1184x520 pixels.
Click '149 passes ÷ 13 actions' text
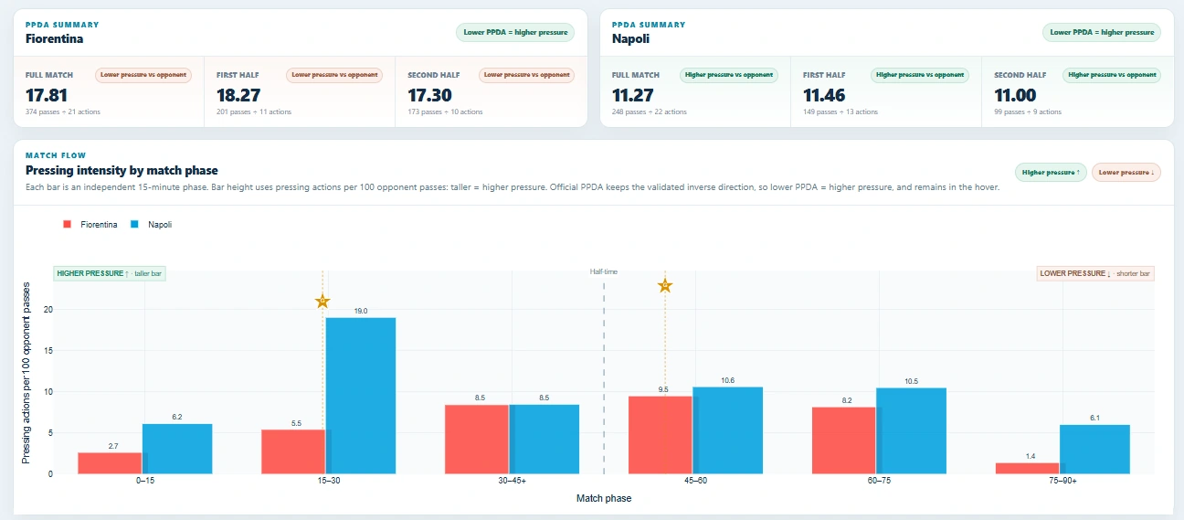(x=840, y=111)
